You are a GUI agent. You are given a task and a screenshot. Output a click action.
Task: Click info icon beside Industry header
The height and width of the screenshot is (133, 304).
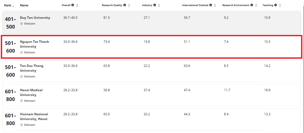coord(155,5)
